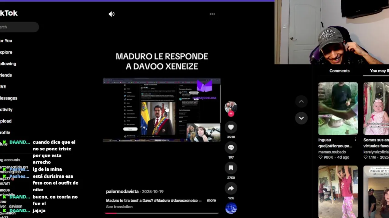389x218 pixels.
Task: Click the playing video frame with Maduro
Action: pyautogui.click(x=162, y=110)
